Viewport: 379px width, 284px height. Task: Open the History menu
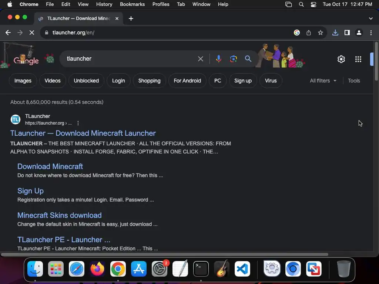click(x=104, y=4)
